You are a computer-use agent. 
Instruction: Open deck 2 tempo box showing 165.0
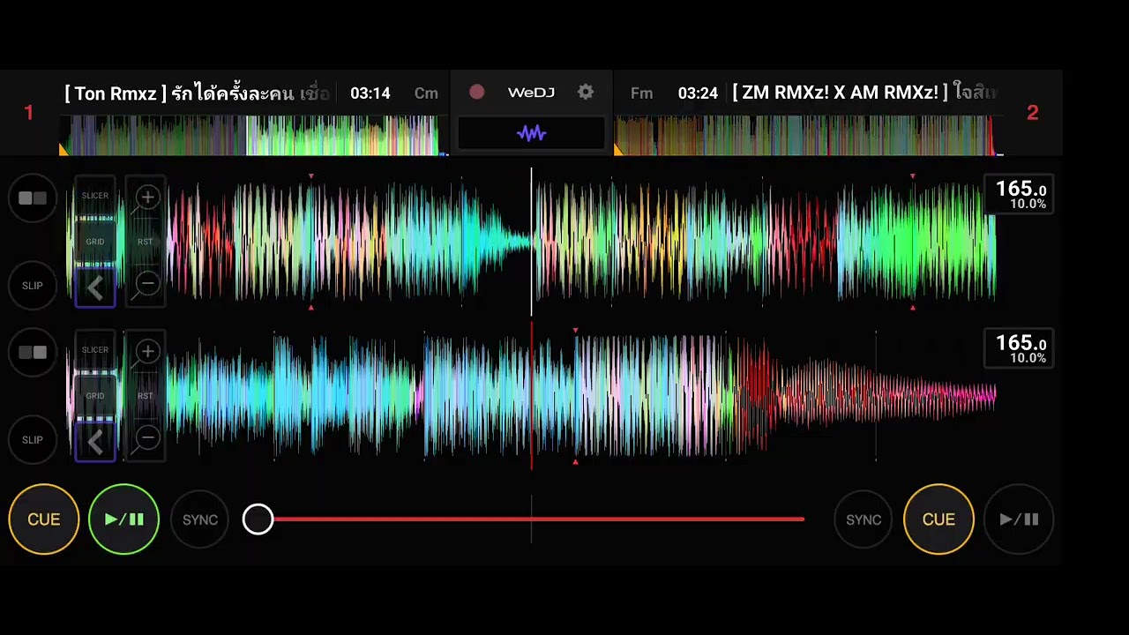coord(1019,349)
